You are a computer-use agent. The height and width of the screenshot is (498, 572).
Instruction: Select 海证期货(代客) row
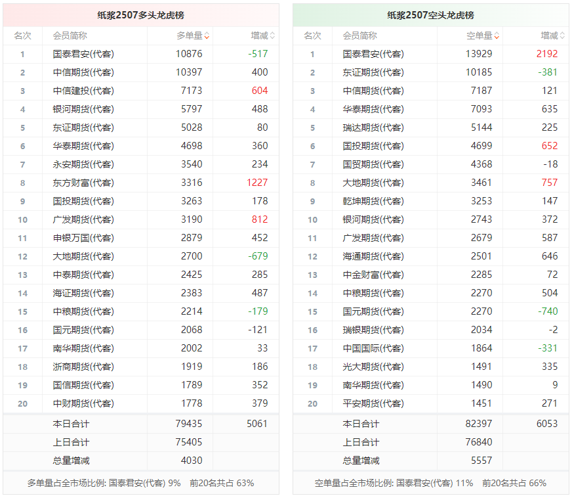coord(141,293)
